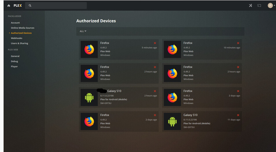276x152 pixels.
Task: Click the PLEX WEB sidebar section header
Action: coord(13,50)
